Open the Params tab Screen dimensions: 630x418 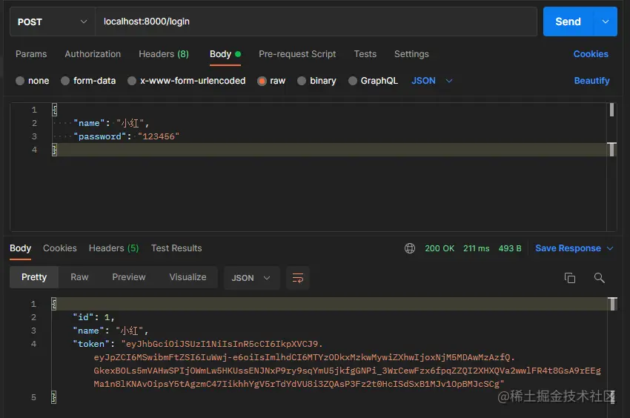click(31, 54)
